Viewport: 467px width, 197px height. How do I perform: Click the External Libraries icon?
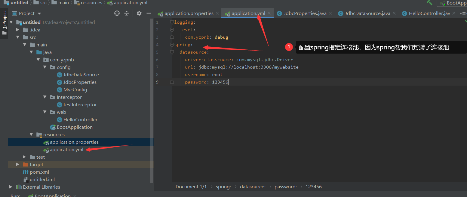19,187
